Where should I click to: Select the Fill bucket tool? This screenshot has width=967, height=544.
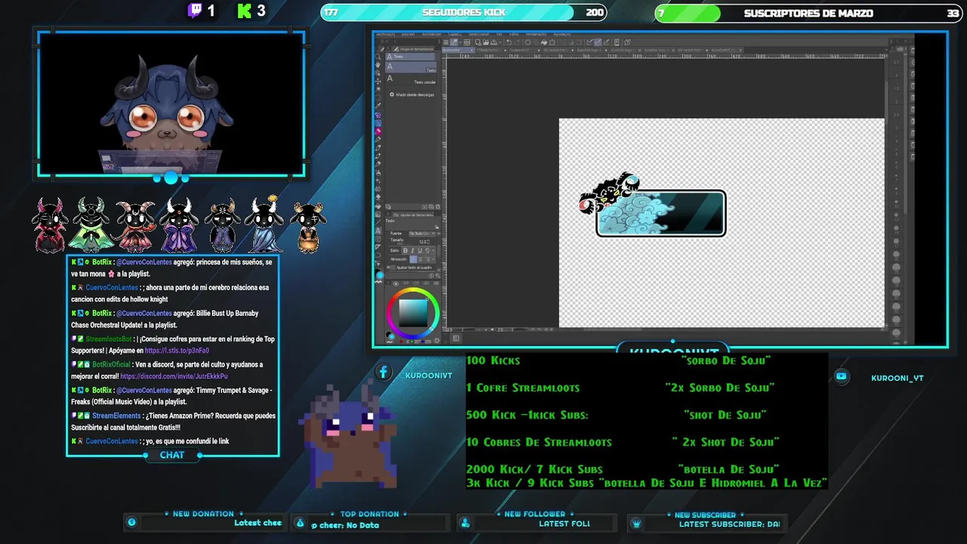tap(378, 206)
